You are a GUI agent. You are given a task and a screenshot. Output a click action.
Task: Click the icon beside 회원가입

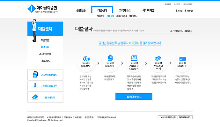click(x=185, y=10)
